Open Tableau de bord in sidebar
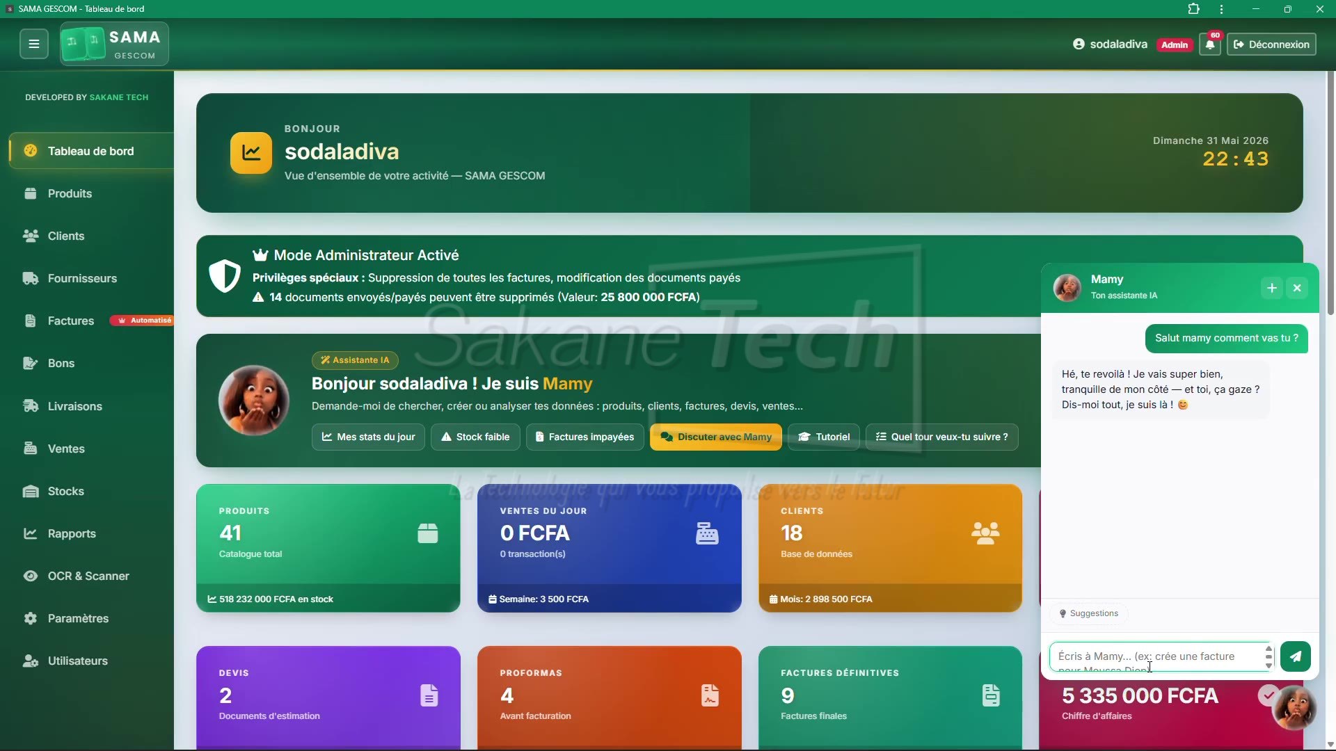Image resolution: width=1336 pixels, height=751 pixels. click(91, 151)
